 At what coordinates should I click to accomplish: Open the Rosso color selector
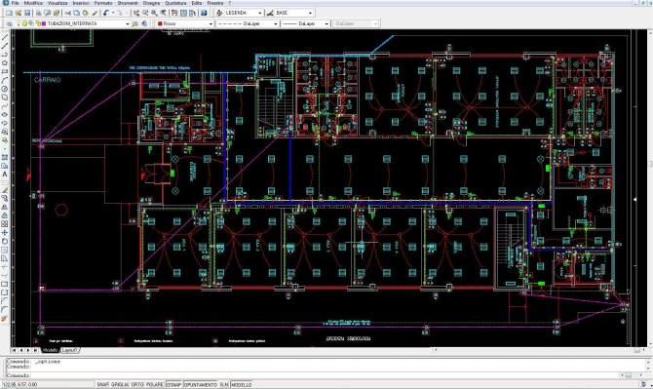[185, 24]
